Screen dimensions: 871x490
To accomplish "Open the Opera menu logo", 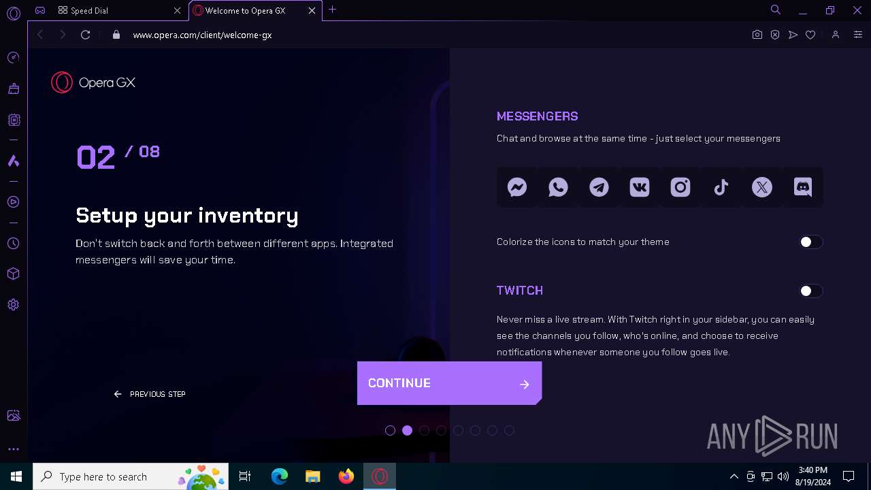I will coord(13,13).
